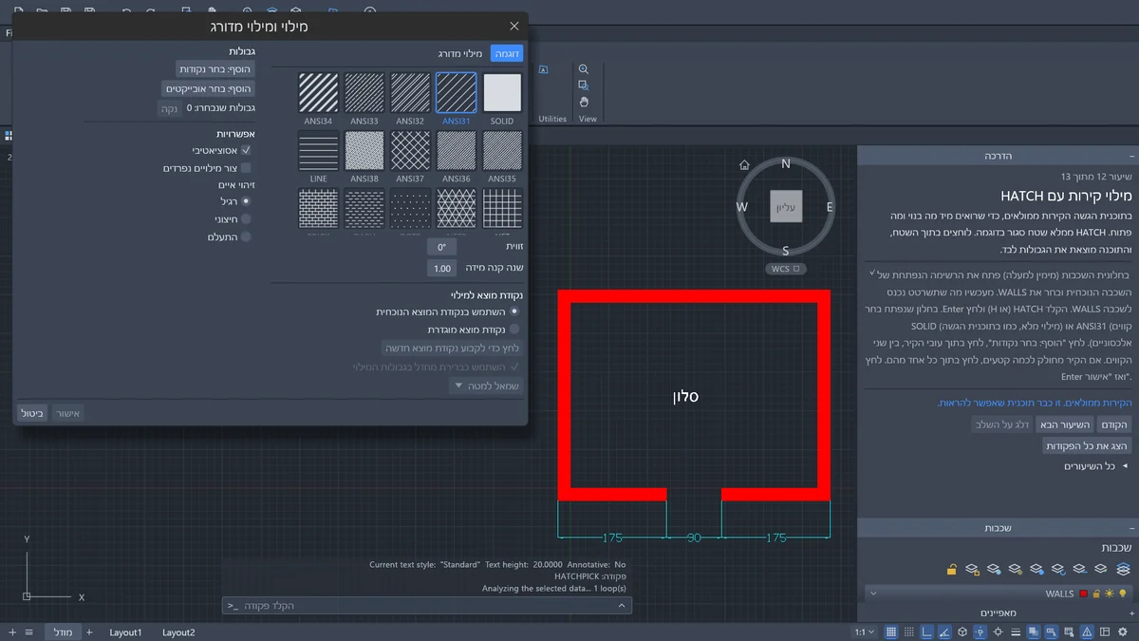
Task: Click the red WALLS layer color swatch
Action: [1084, 594]
